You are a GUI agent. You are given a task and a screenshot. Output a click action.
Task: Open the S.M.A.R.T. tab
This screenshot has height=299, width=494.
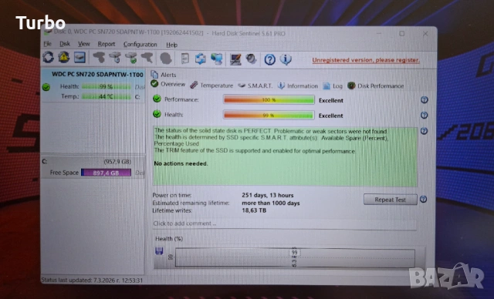pyautogui.click(x=255, y=86)
